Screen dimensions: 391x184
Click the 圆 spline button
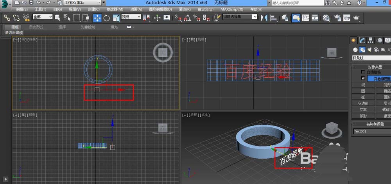point(363,91)
